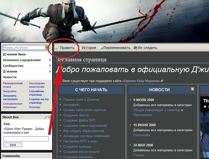The width and height of the screenshot is (209, 159).
Task: Open Общая информация о скриптах link
Action: [x=157, y=110]
